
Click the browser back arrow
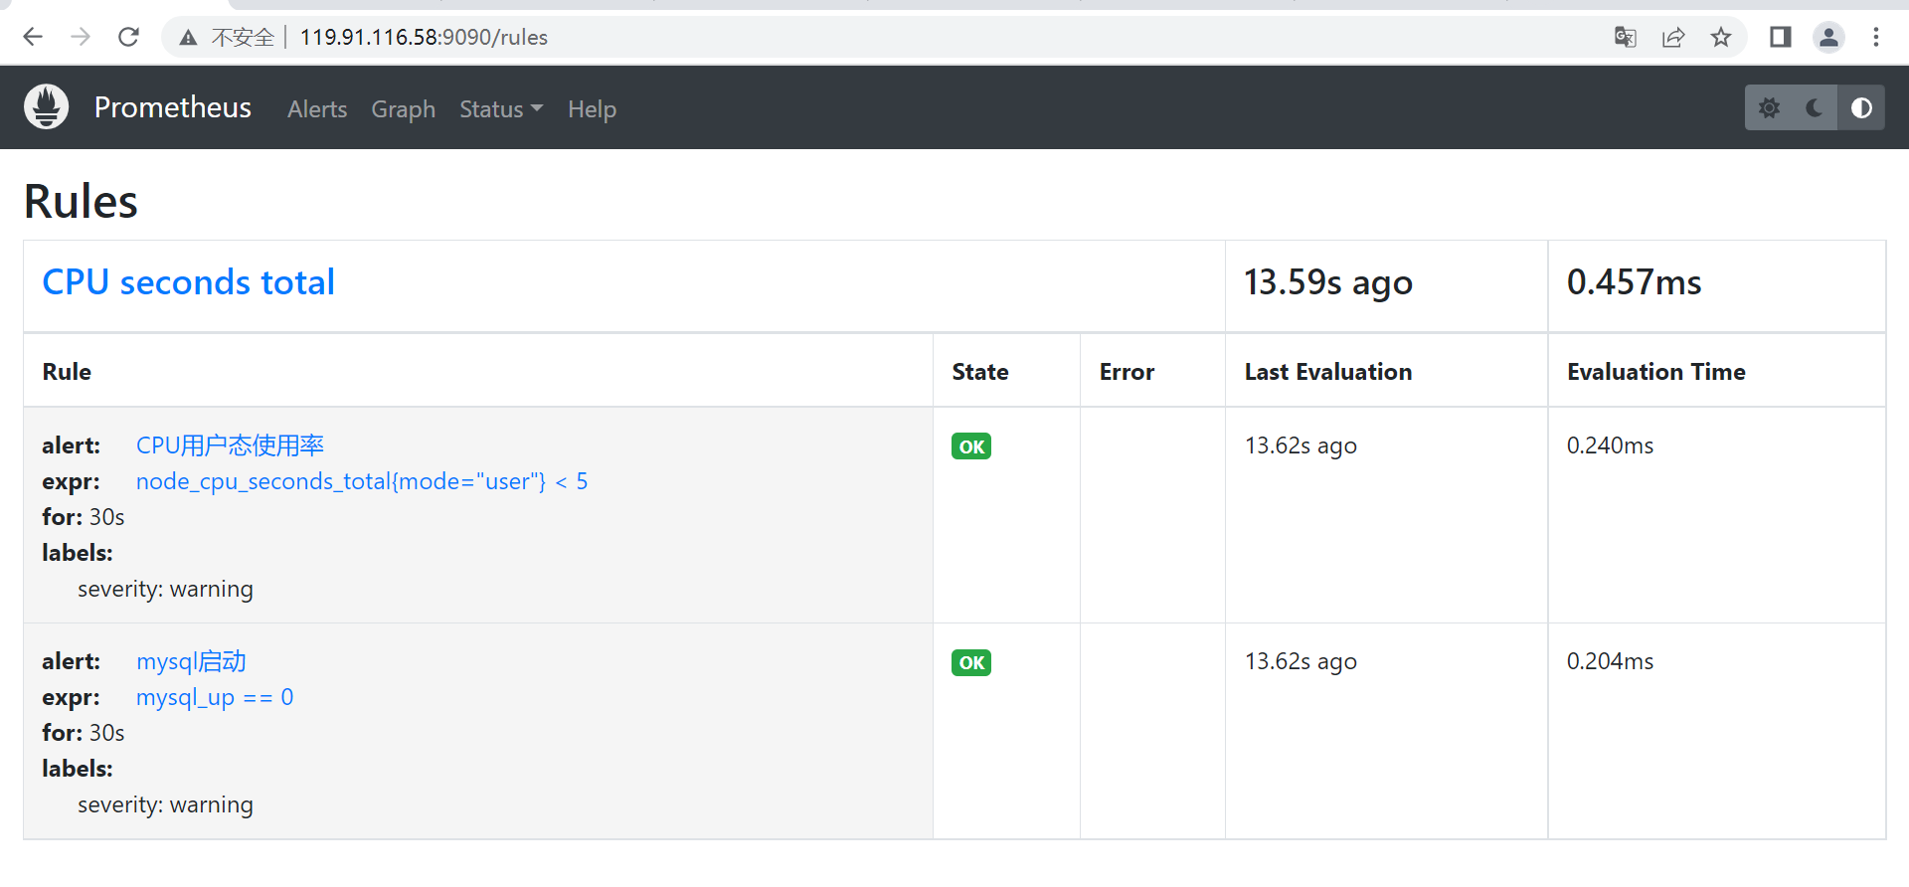33,37
